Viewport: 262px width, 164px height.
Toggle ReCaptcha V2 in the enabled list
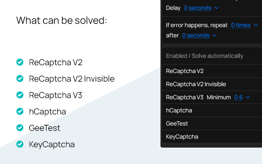coord(185,71)
